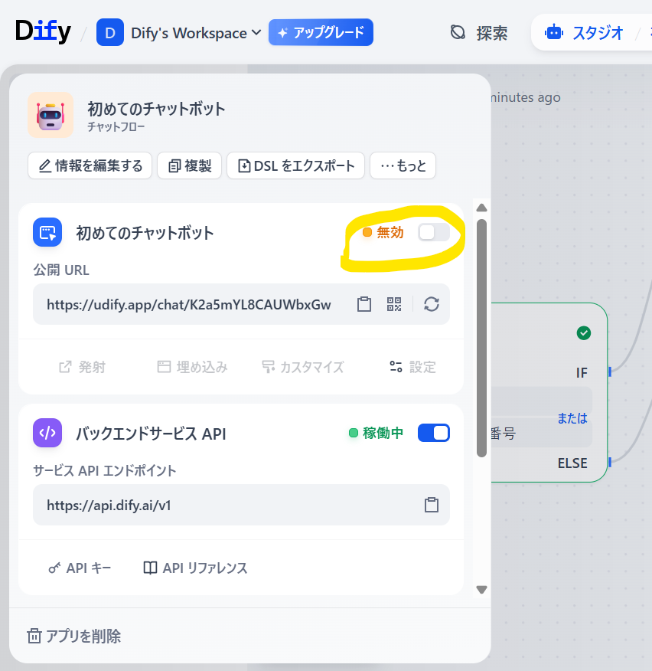Click the 稼働中 status label

tap(383, 433)
